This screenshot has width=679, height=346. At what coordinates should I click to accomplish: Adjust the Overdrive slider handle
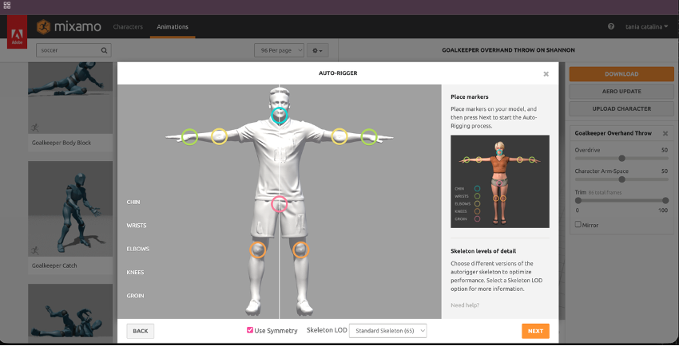click(x=621, y=158)
